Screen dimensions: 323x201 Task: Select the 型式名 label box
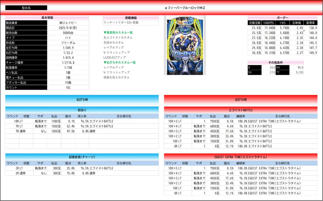click(26, 8)
